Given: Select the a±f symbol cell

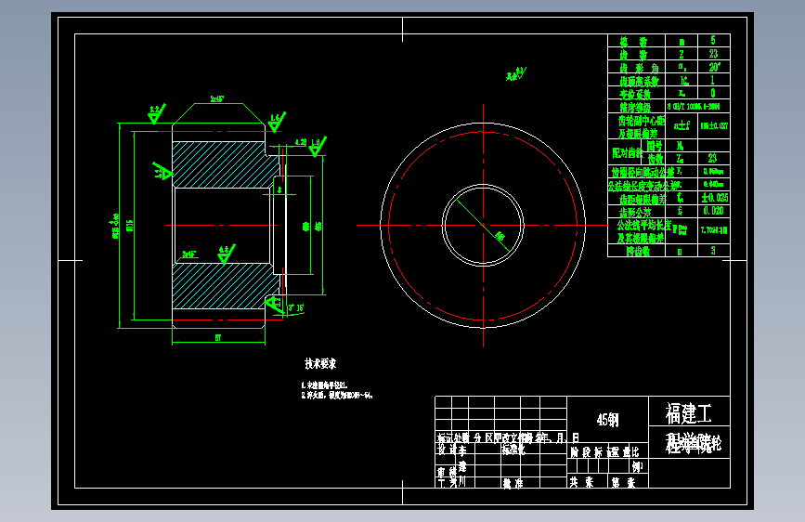Looking at the screenshot, I should coord(682,125).
